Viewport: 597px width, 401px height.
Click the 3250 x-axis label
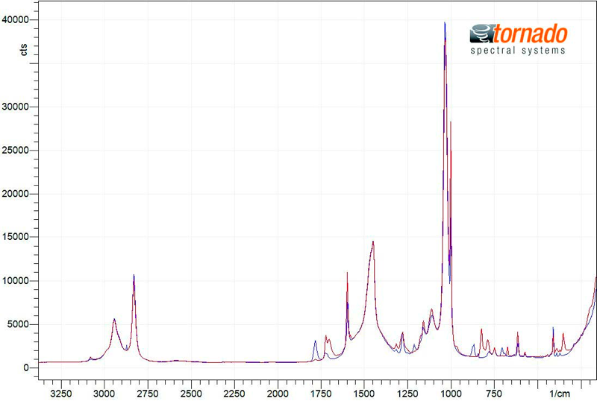[61, 394]
